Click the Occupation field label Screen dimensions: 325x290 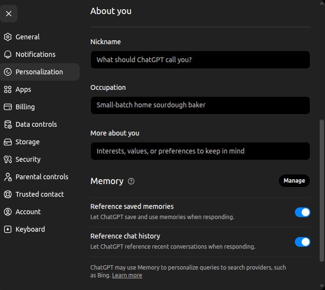[108, 87]
